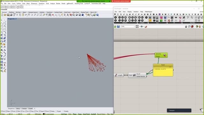This screenshot has height=115, width=204.
Task: Open the Grasshopper zoom percentage dropdown
Action: pyautogui.click(x=134, y=27)
